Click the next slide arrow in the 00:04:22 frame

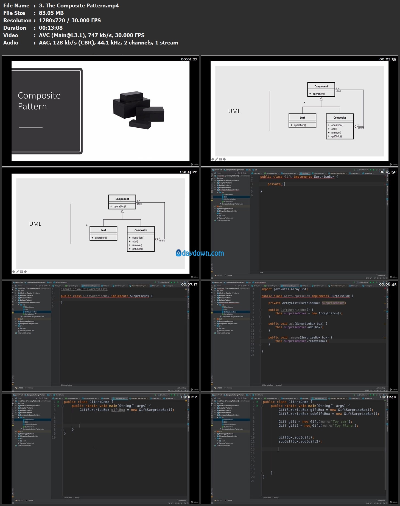(x=26, y=272)
